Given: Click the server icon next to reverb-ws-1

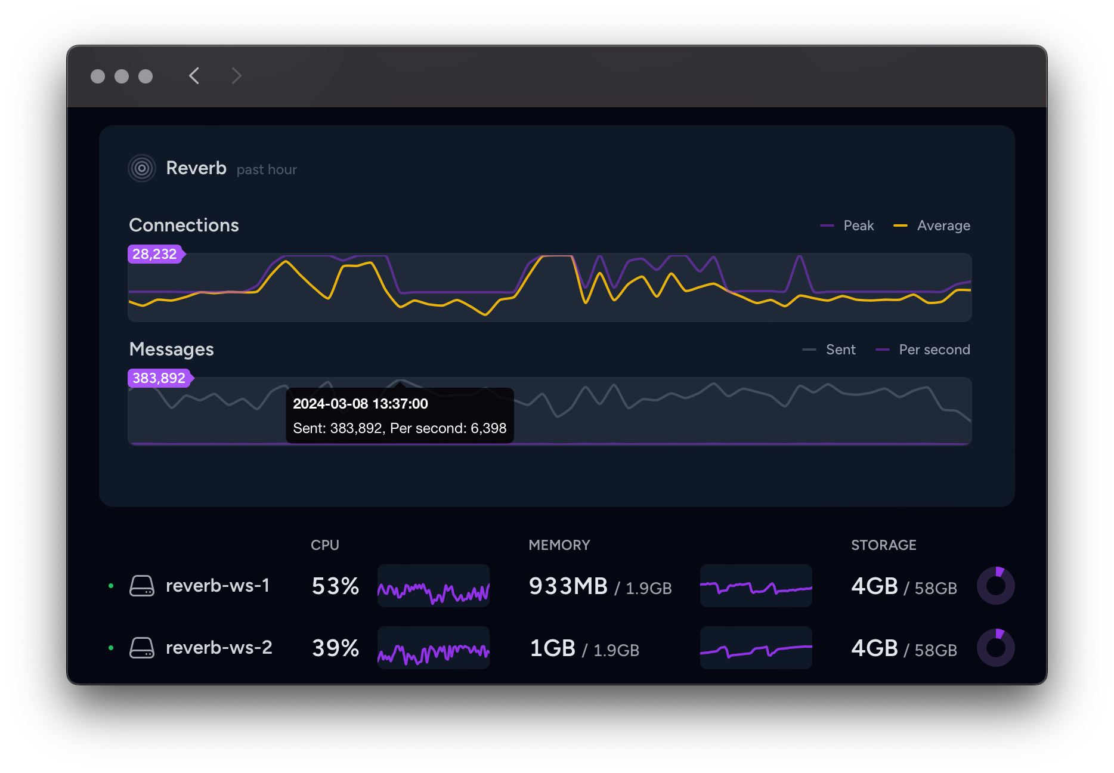Looking at the screenshot, I should 143,586.
